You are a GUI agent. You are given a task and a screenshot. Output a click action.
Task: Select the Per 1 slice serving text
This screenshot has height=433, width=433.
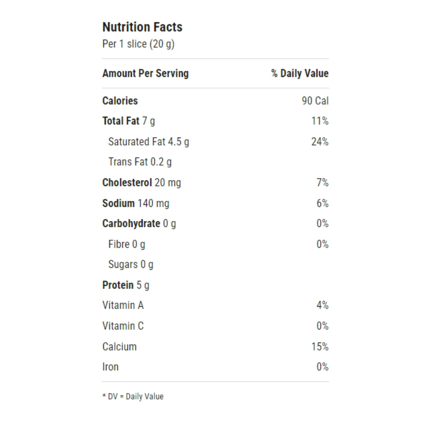[x=138, y=44]
